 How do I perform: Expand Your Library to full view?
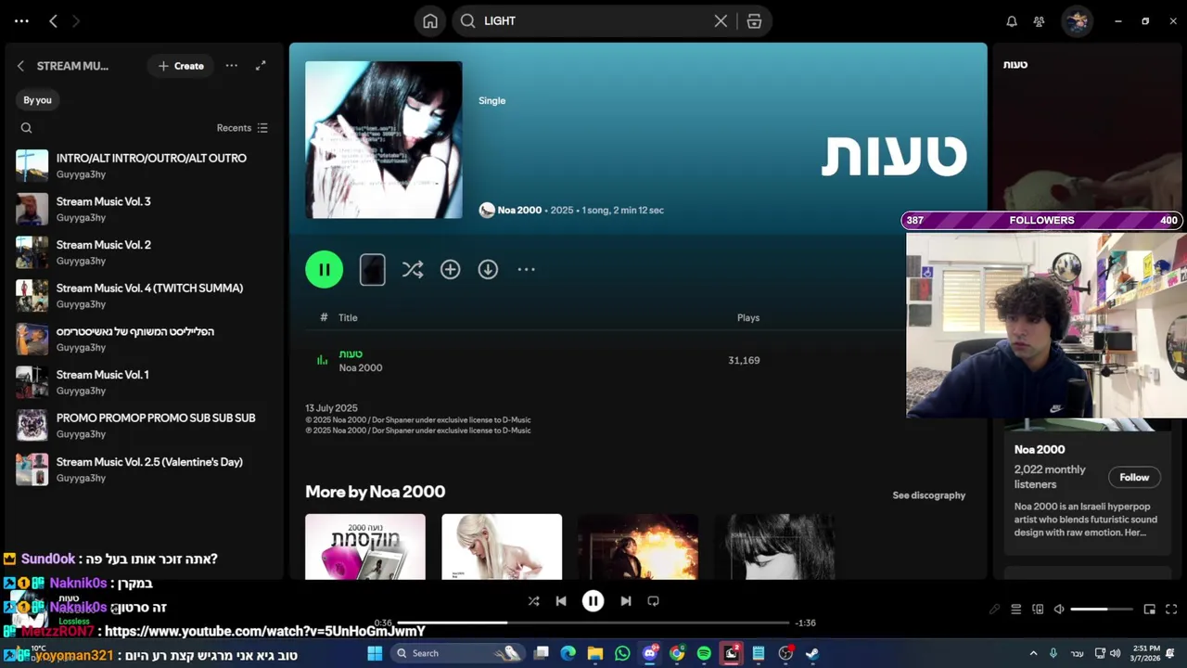tap(261, 66)
